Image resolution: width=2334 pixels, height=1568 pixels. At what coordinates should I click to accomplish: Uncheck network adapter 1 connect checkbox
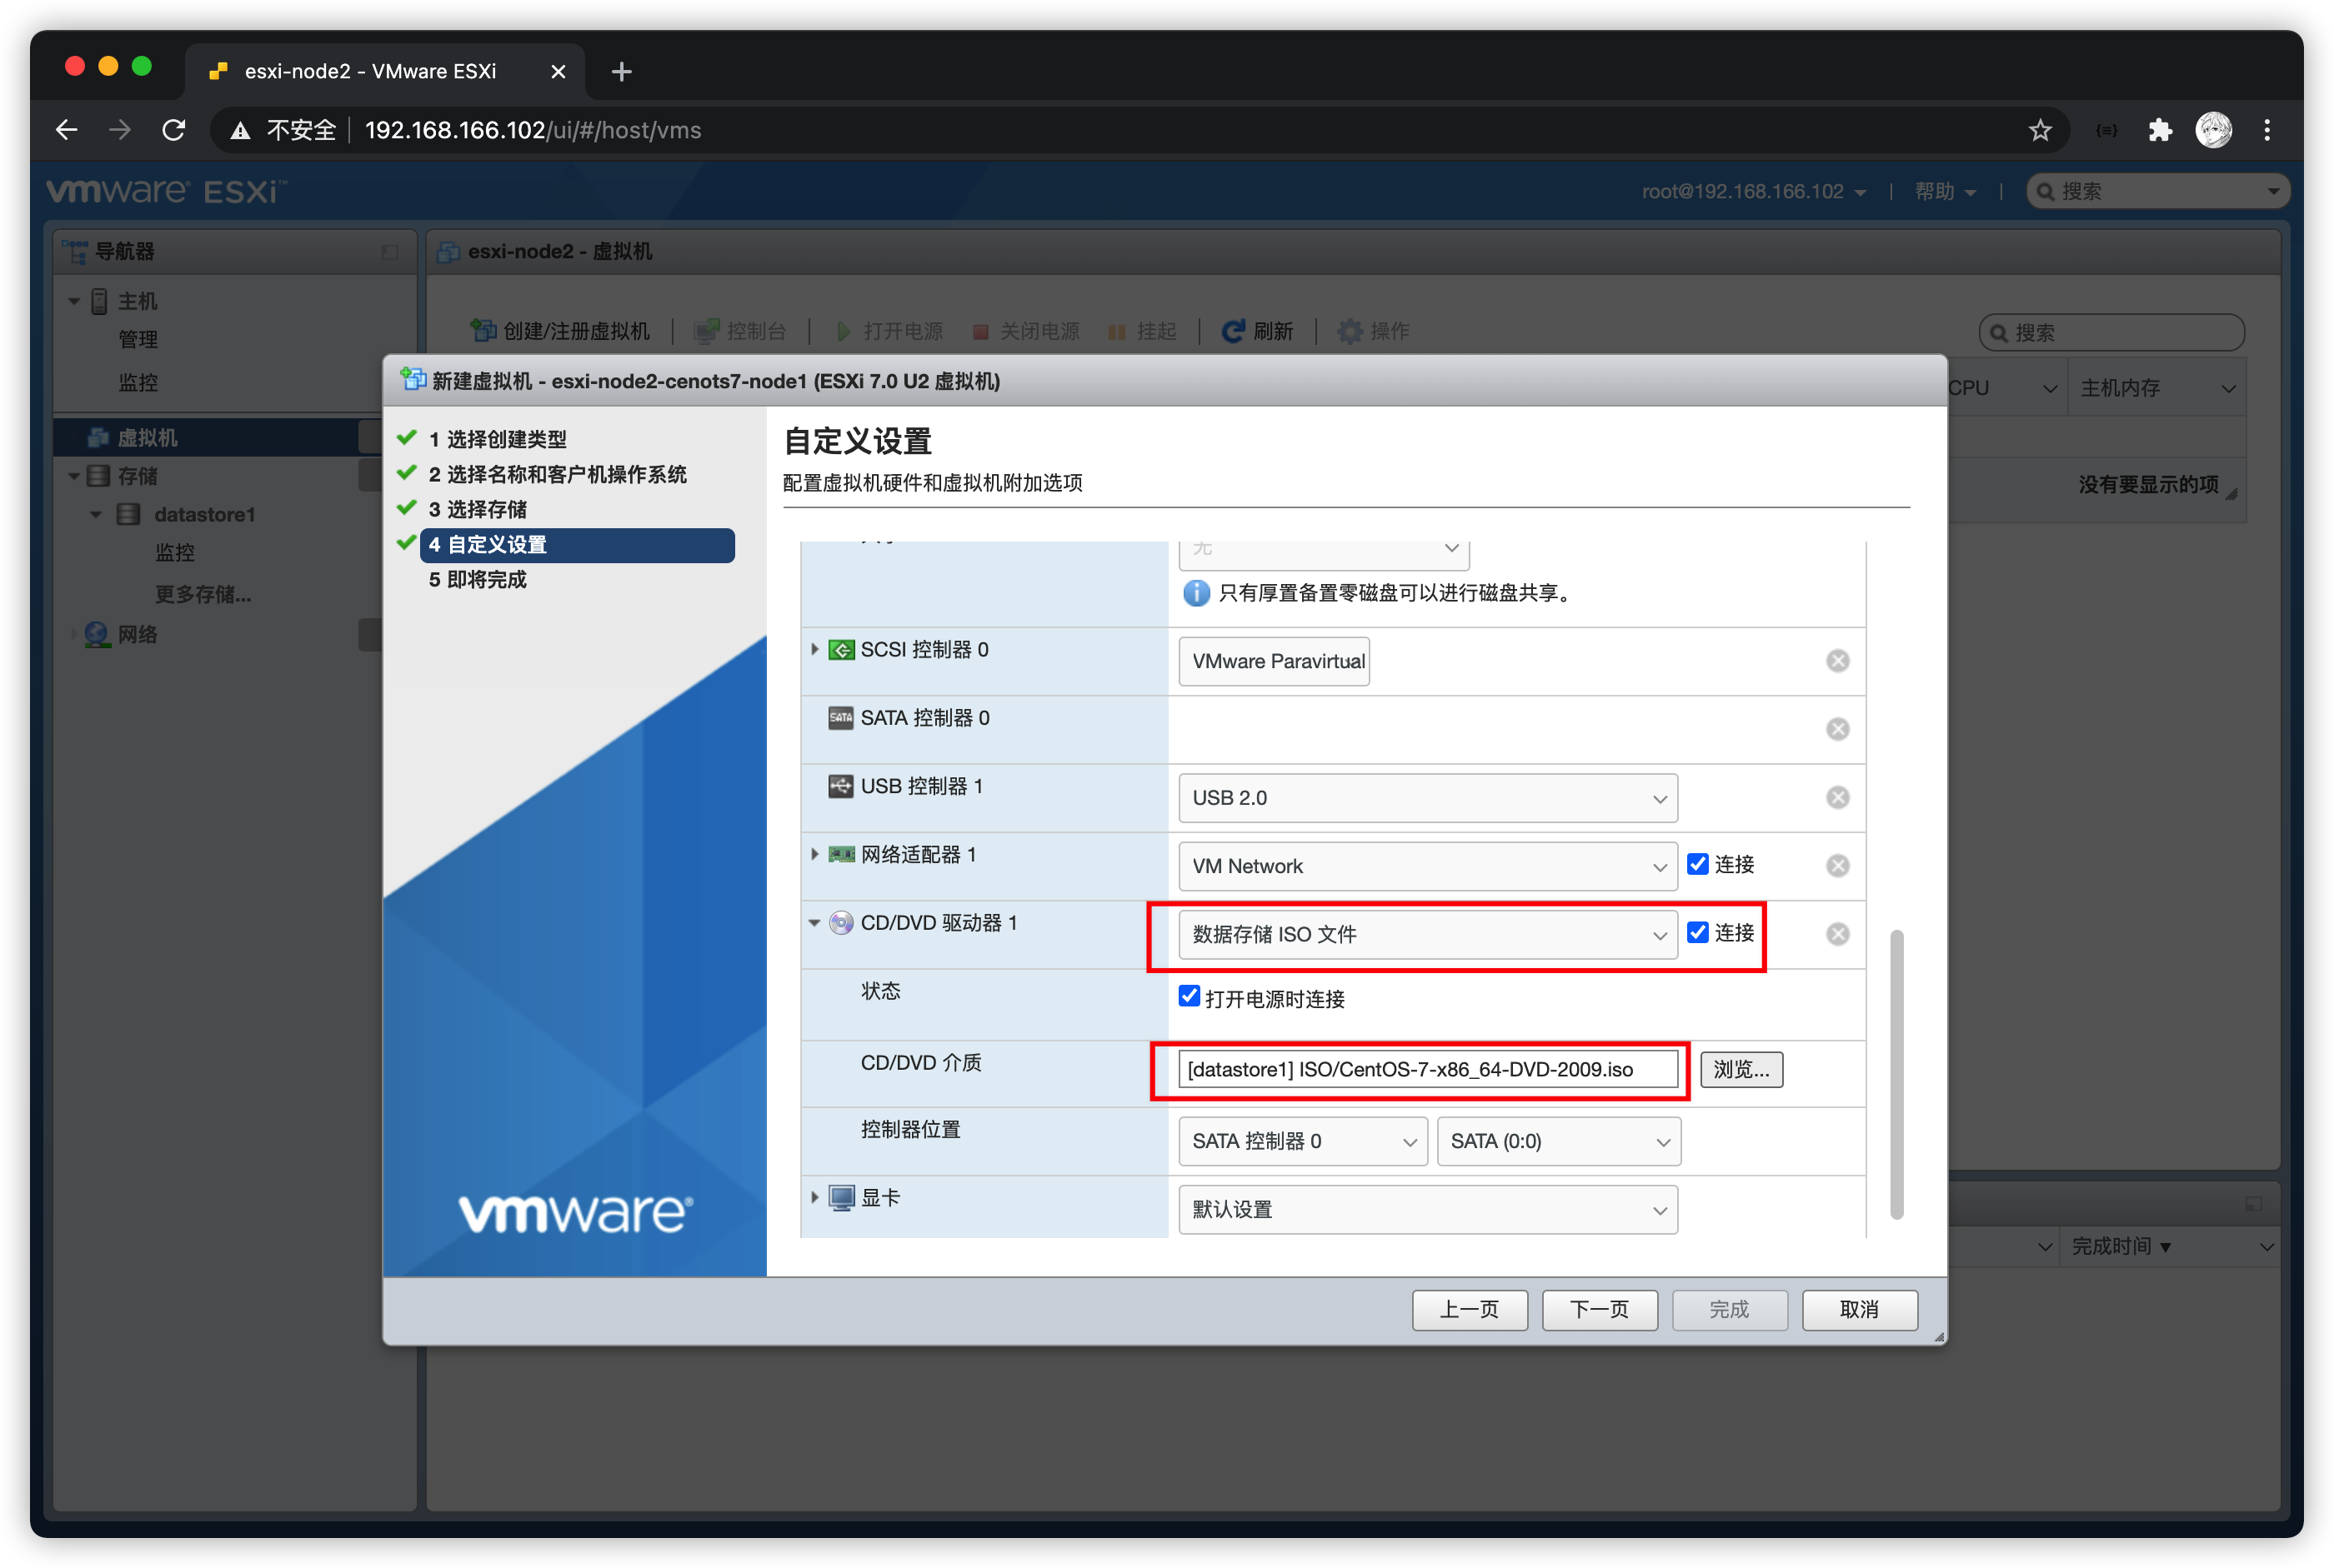click(x=1698, y=864)
